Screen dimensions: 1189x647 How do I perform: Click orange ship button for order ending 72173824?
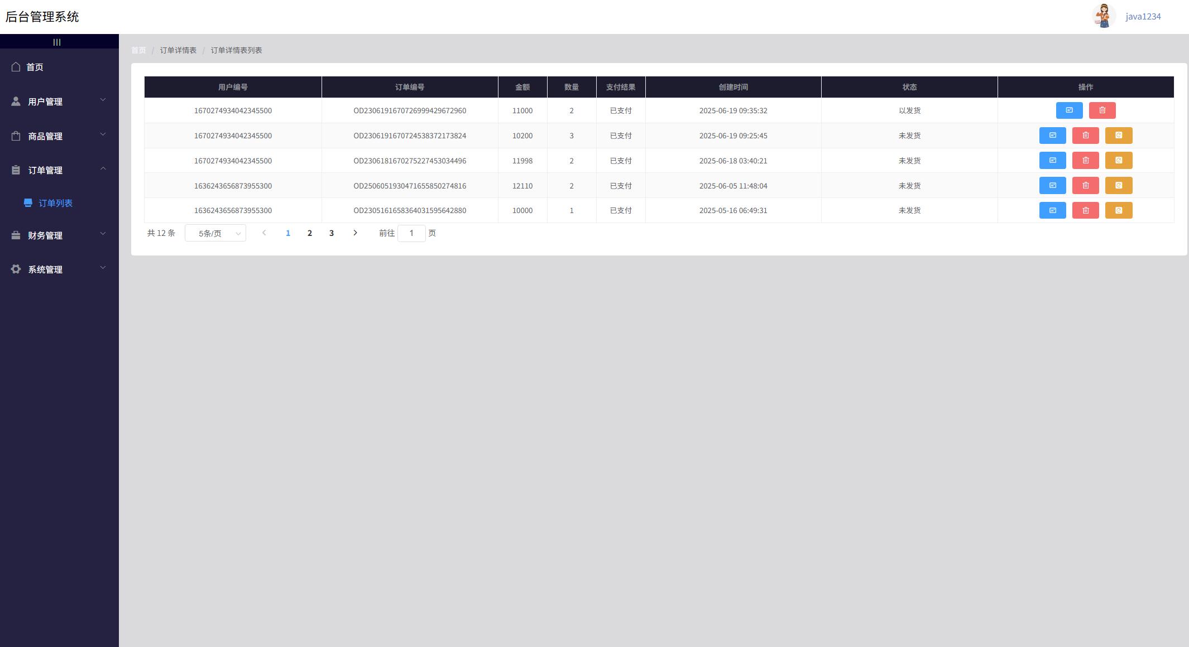(1118, 136)
